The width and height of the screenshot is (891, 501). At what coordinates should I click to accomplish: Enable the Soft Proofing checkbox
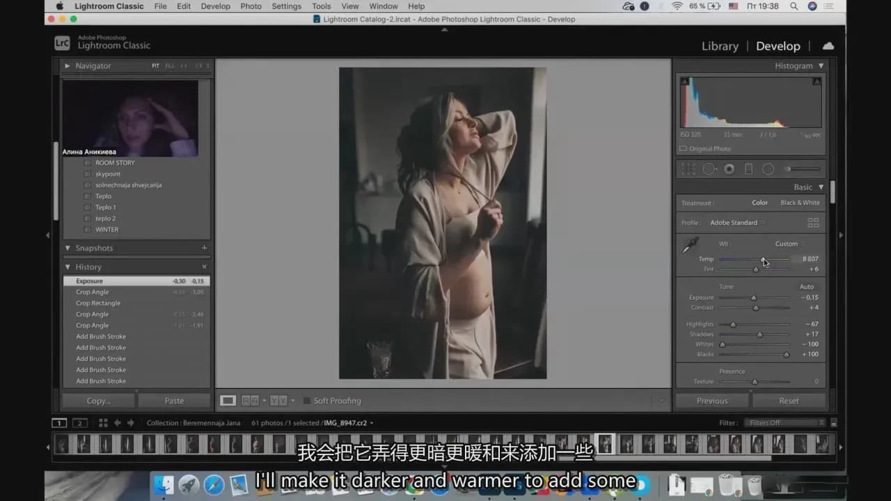[x=306, y=401]
